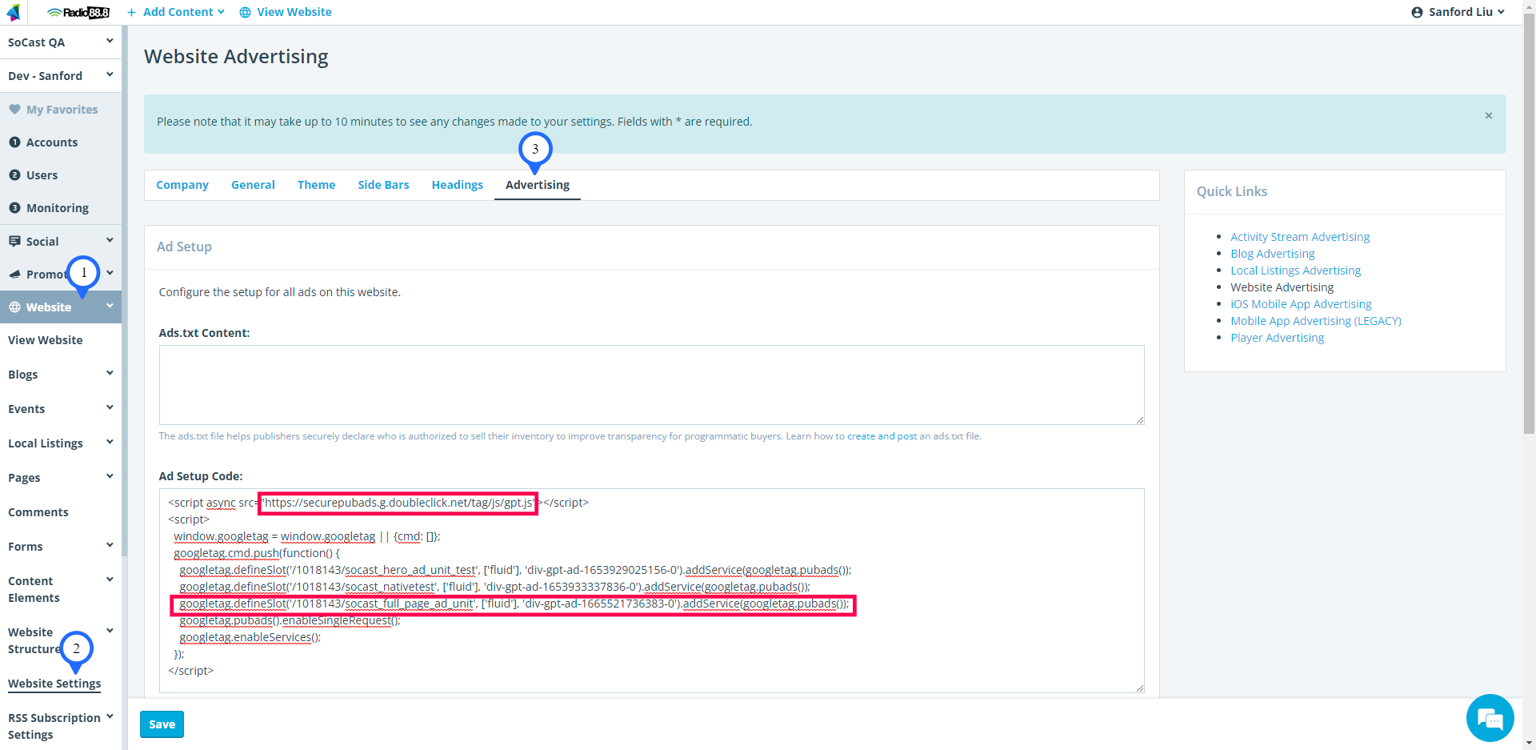Select the Advertising tab
This screenshot has height=750, width=1536.
pos(538,185)
